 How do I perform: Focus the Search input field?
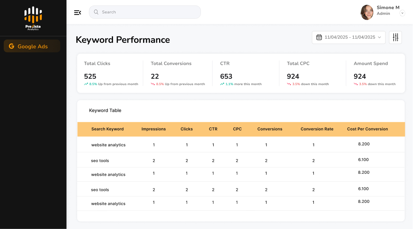click(145, 12)
